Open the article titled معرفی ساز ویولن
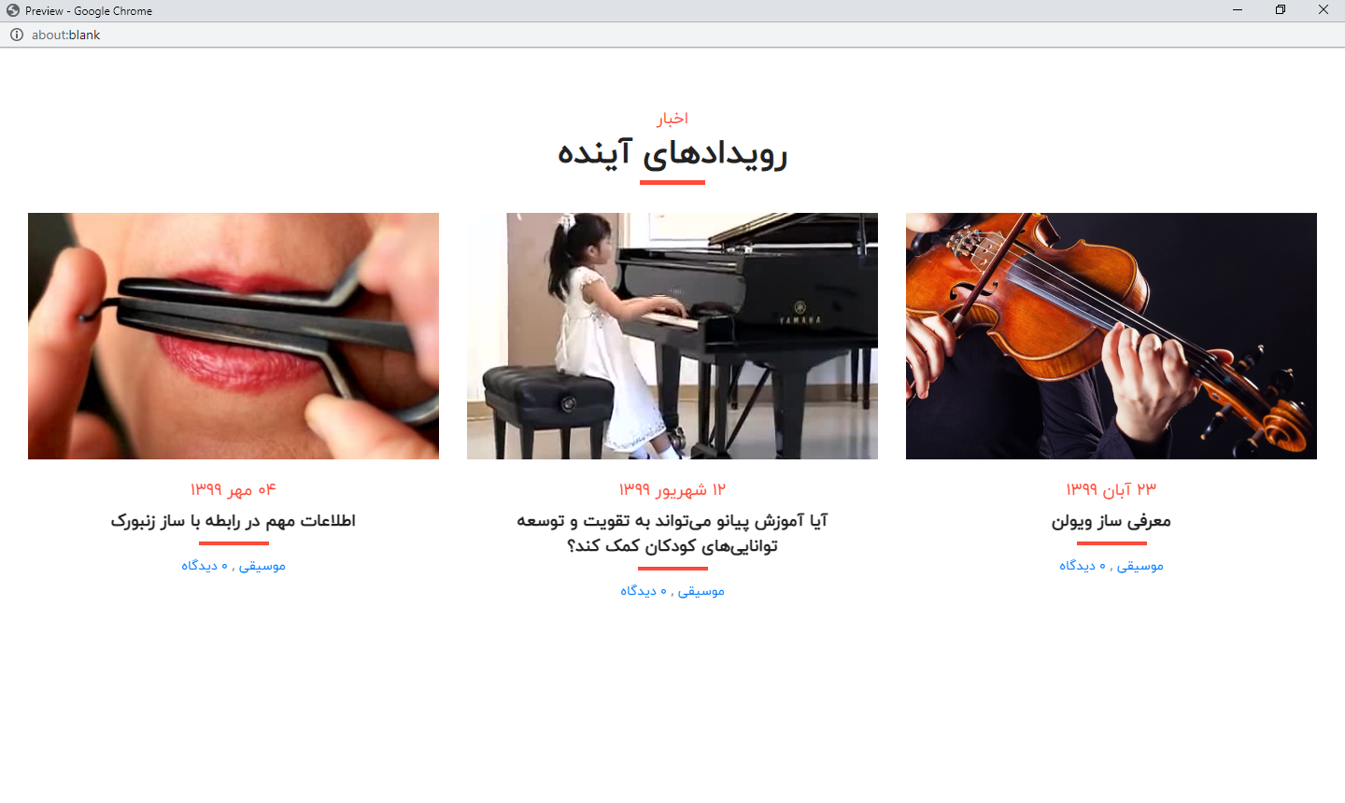Viewport: 1345px width, 803px height. [x=1111, y=521]
